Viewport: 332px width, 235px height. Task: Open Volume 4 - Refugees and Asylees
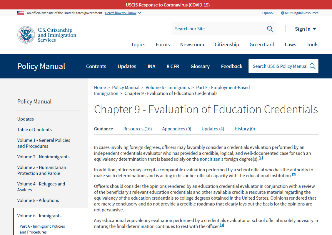tap(41, 187)
